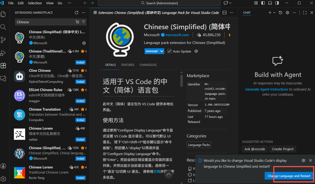Screen dimensions: 315x184
Task: Expand the chat icon dropdown chevron in title bar
Action: click(230, 3)
